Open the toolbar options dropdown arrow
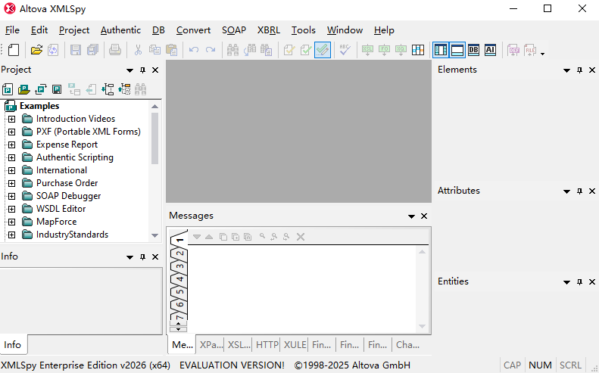This screenshot has height=373, width=599. (542, 54)
